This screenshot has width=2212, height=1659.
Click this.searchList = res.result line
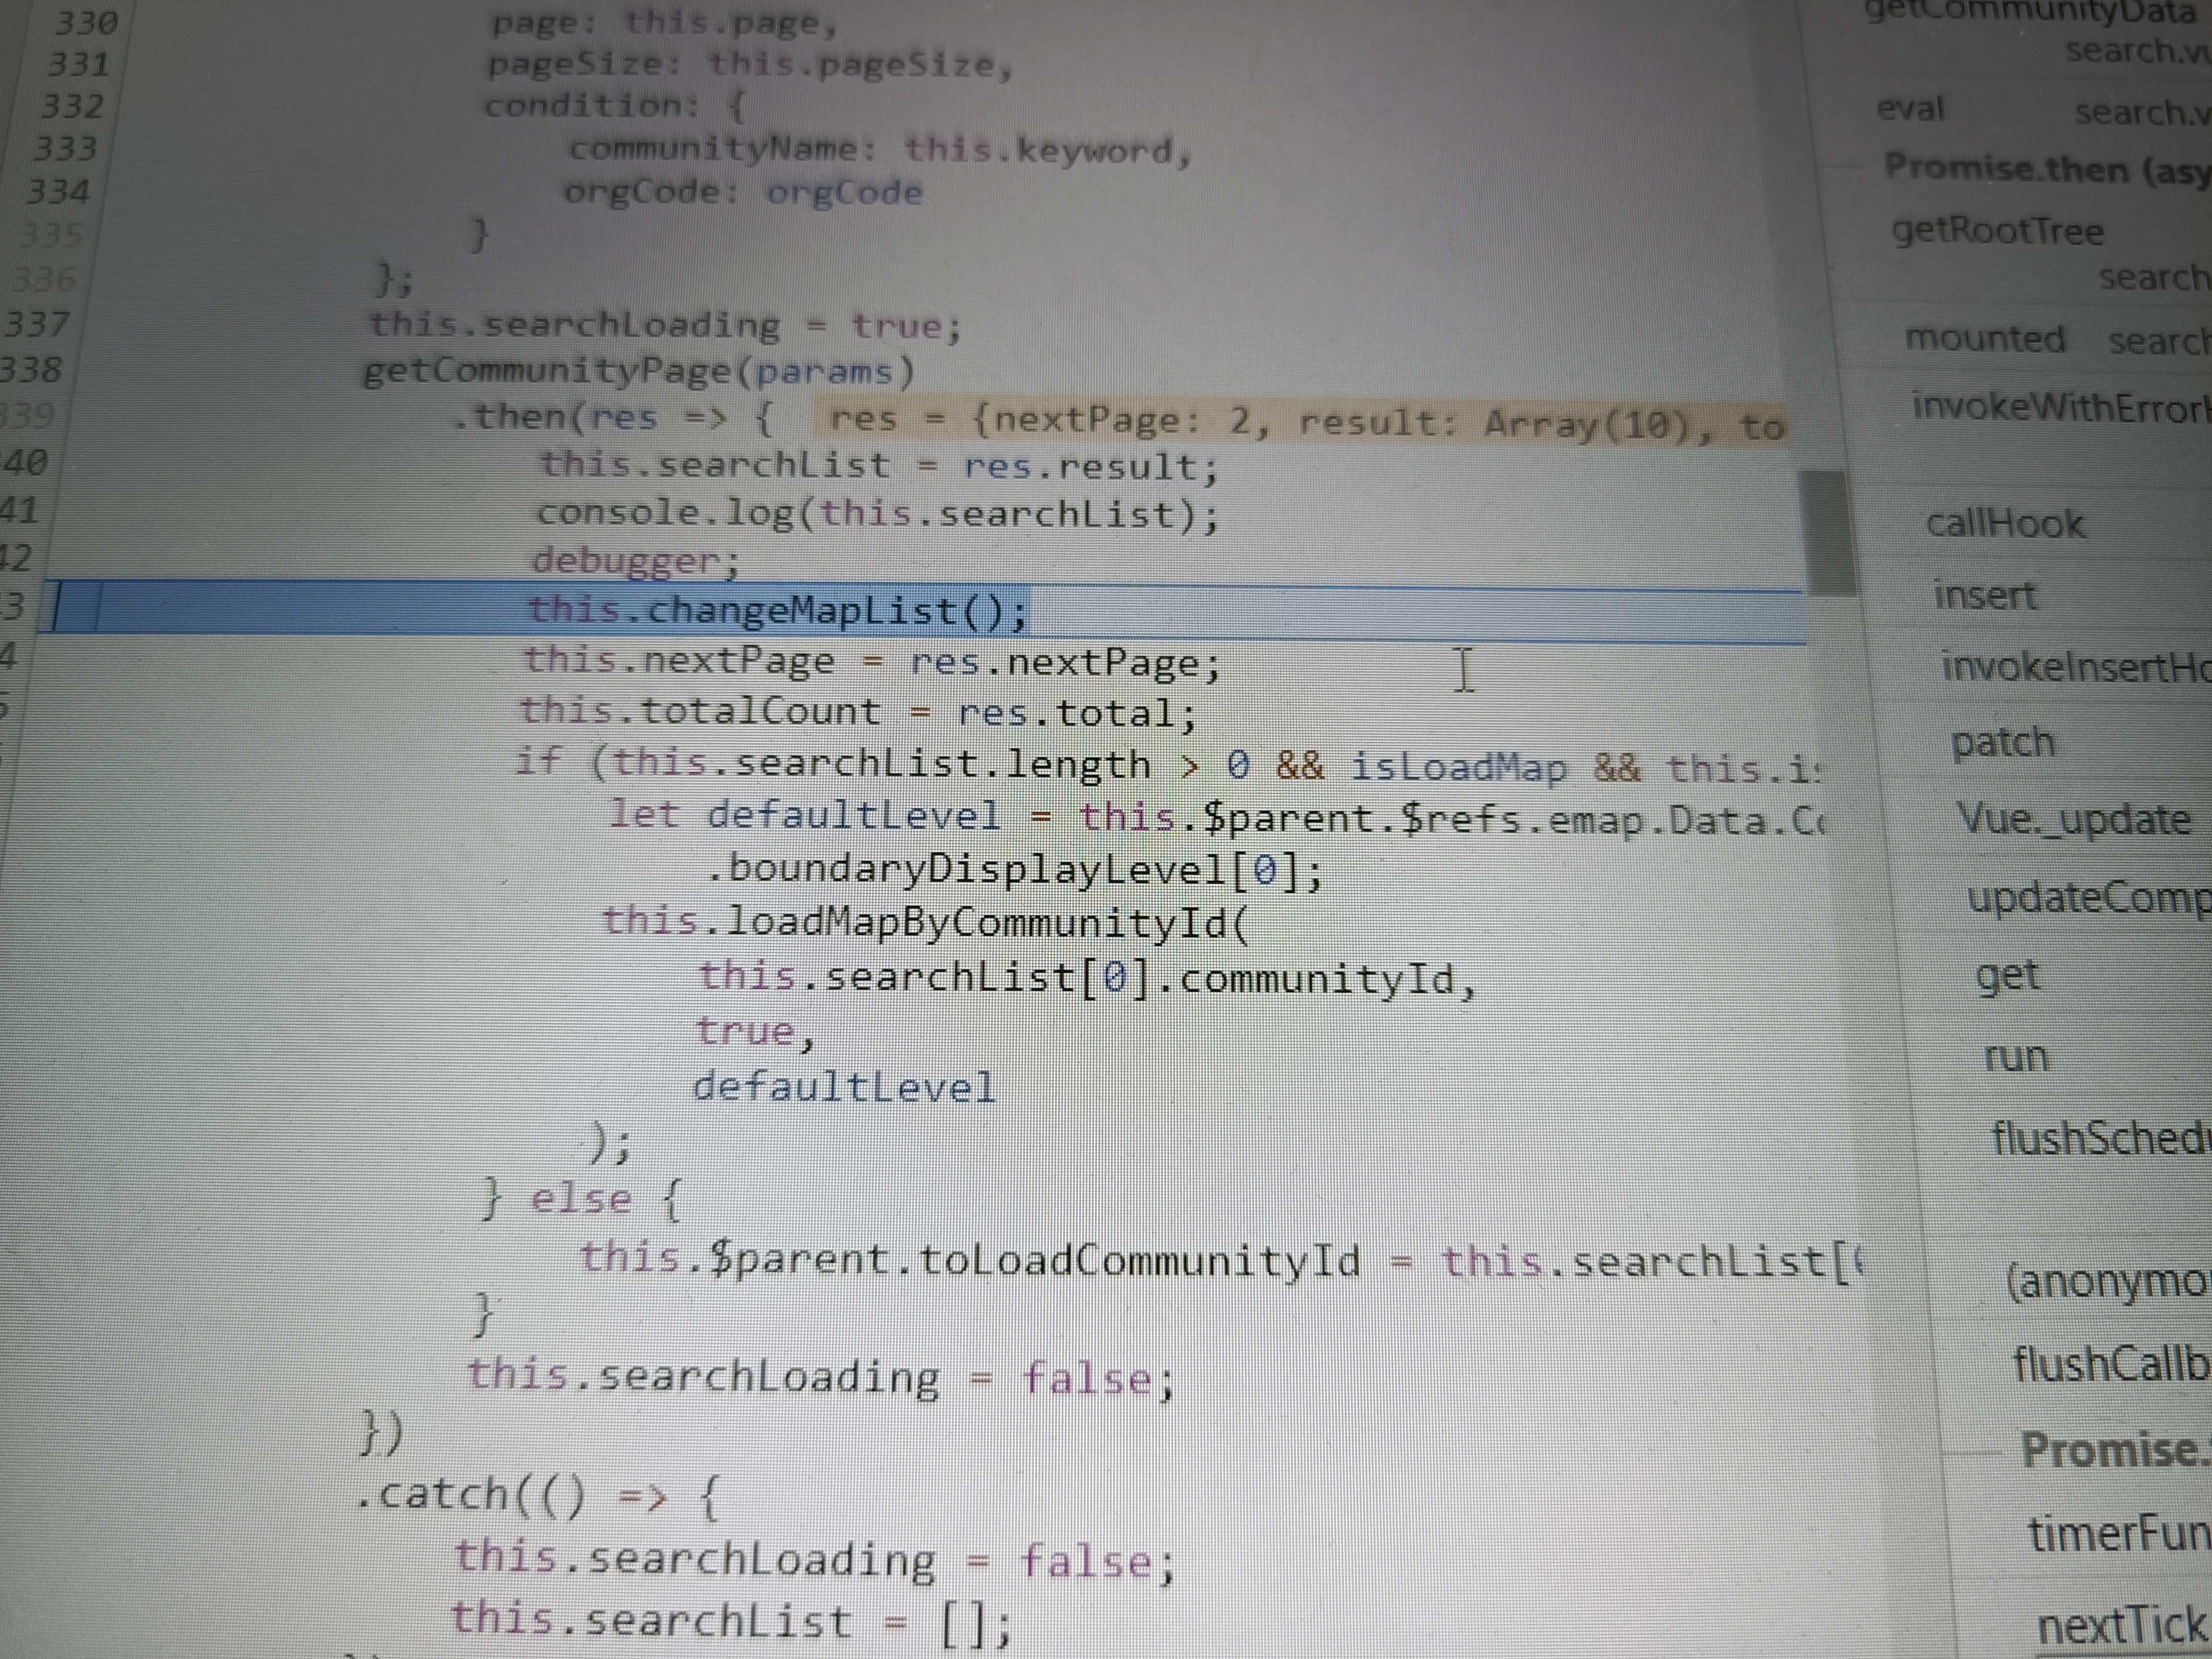pos(880,466)
